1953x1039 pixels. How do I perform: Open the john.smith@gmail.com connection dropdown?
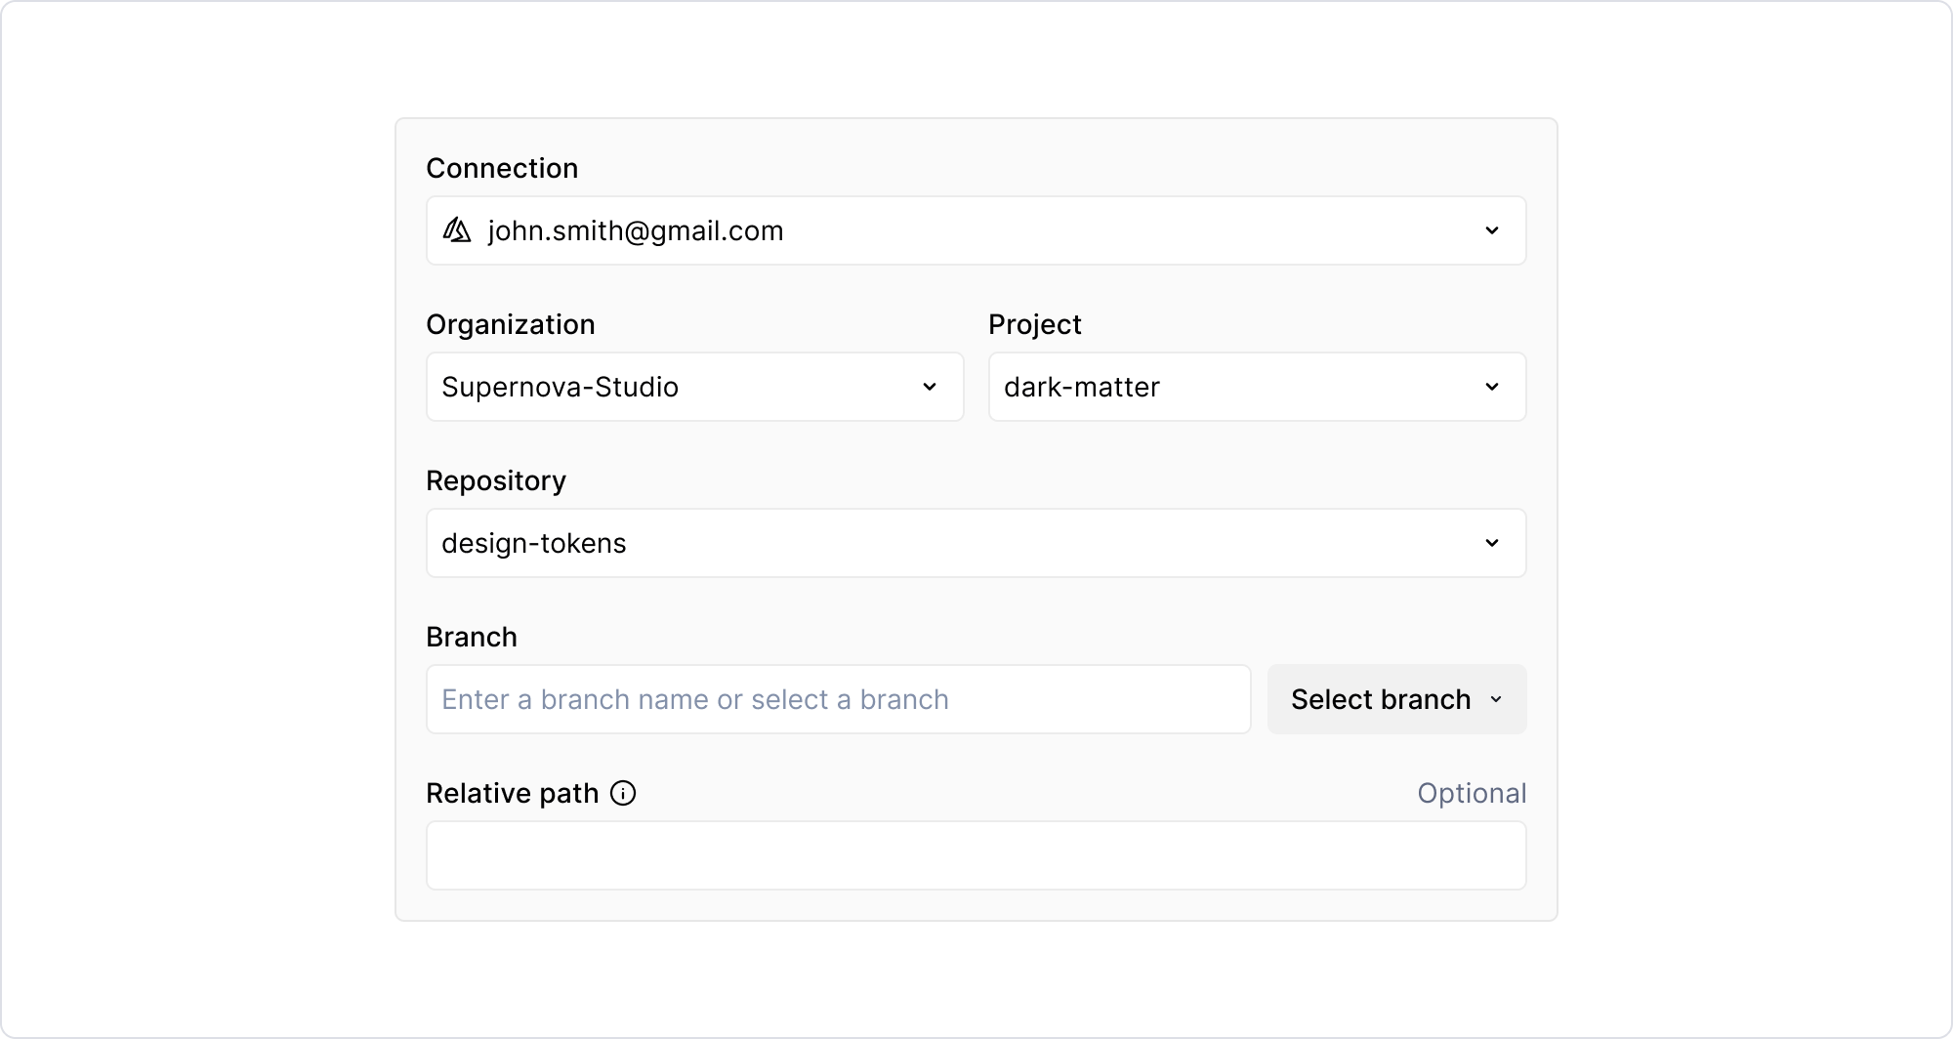click(x=975, y=230)
